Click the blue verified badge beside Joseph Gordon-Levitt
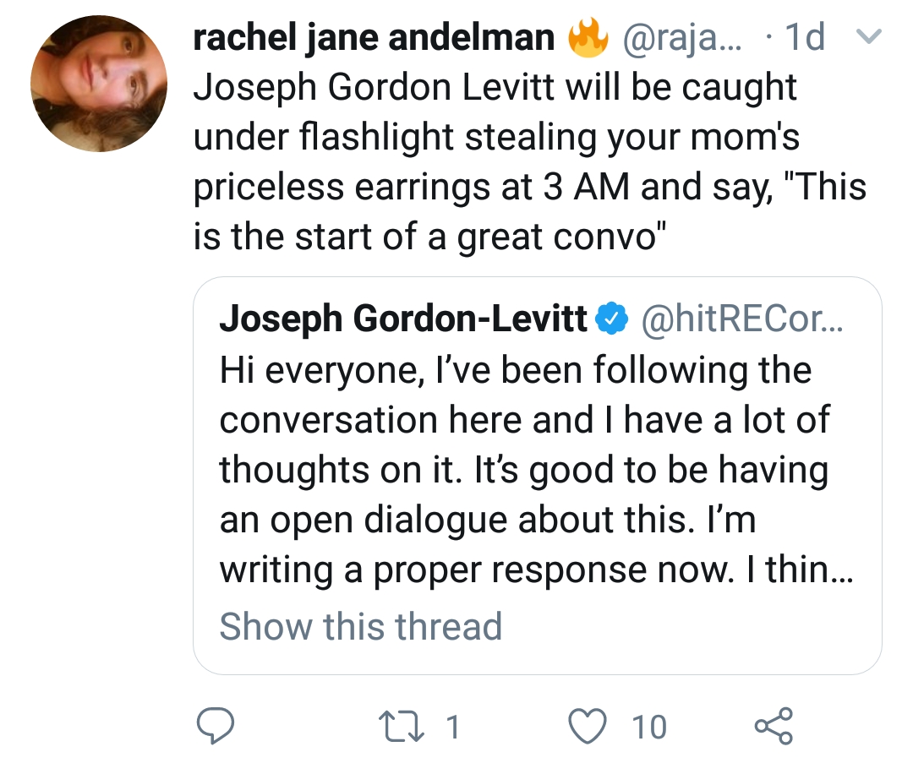 point(611,320)
